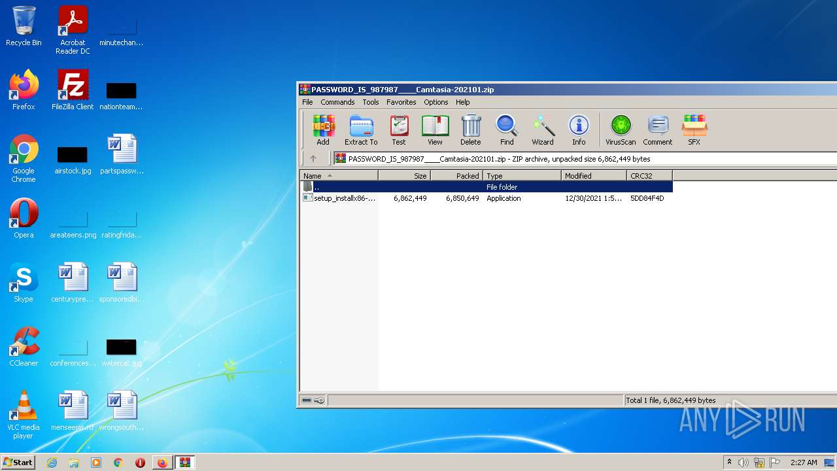Open the File menu
837x471 pixels.
click(x=307, y=102)
